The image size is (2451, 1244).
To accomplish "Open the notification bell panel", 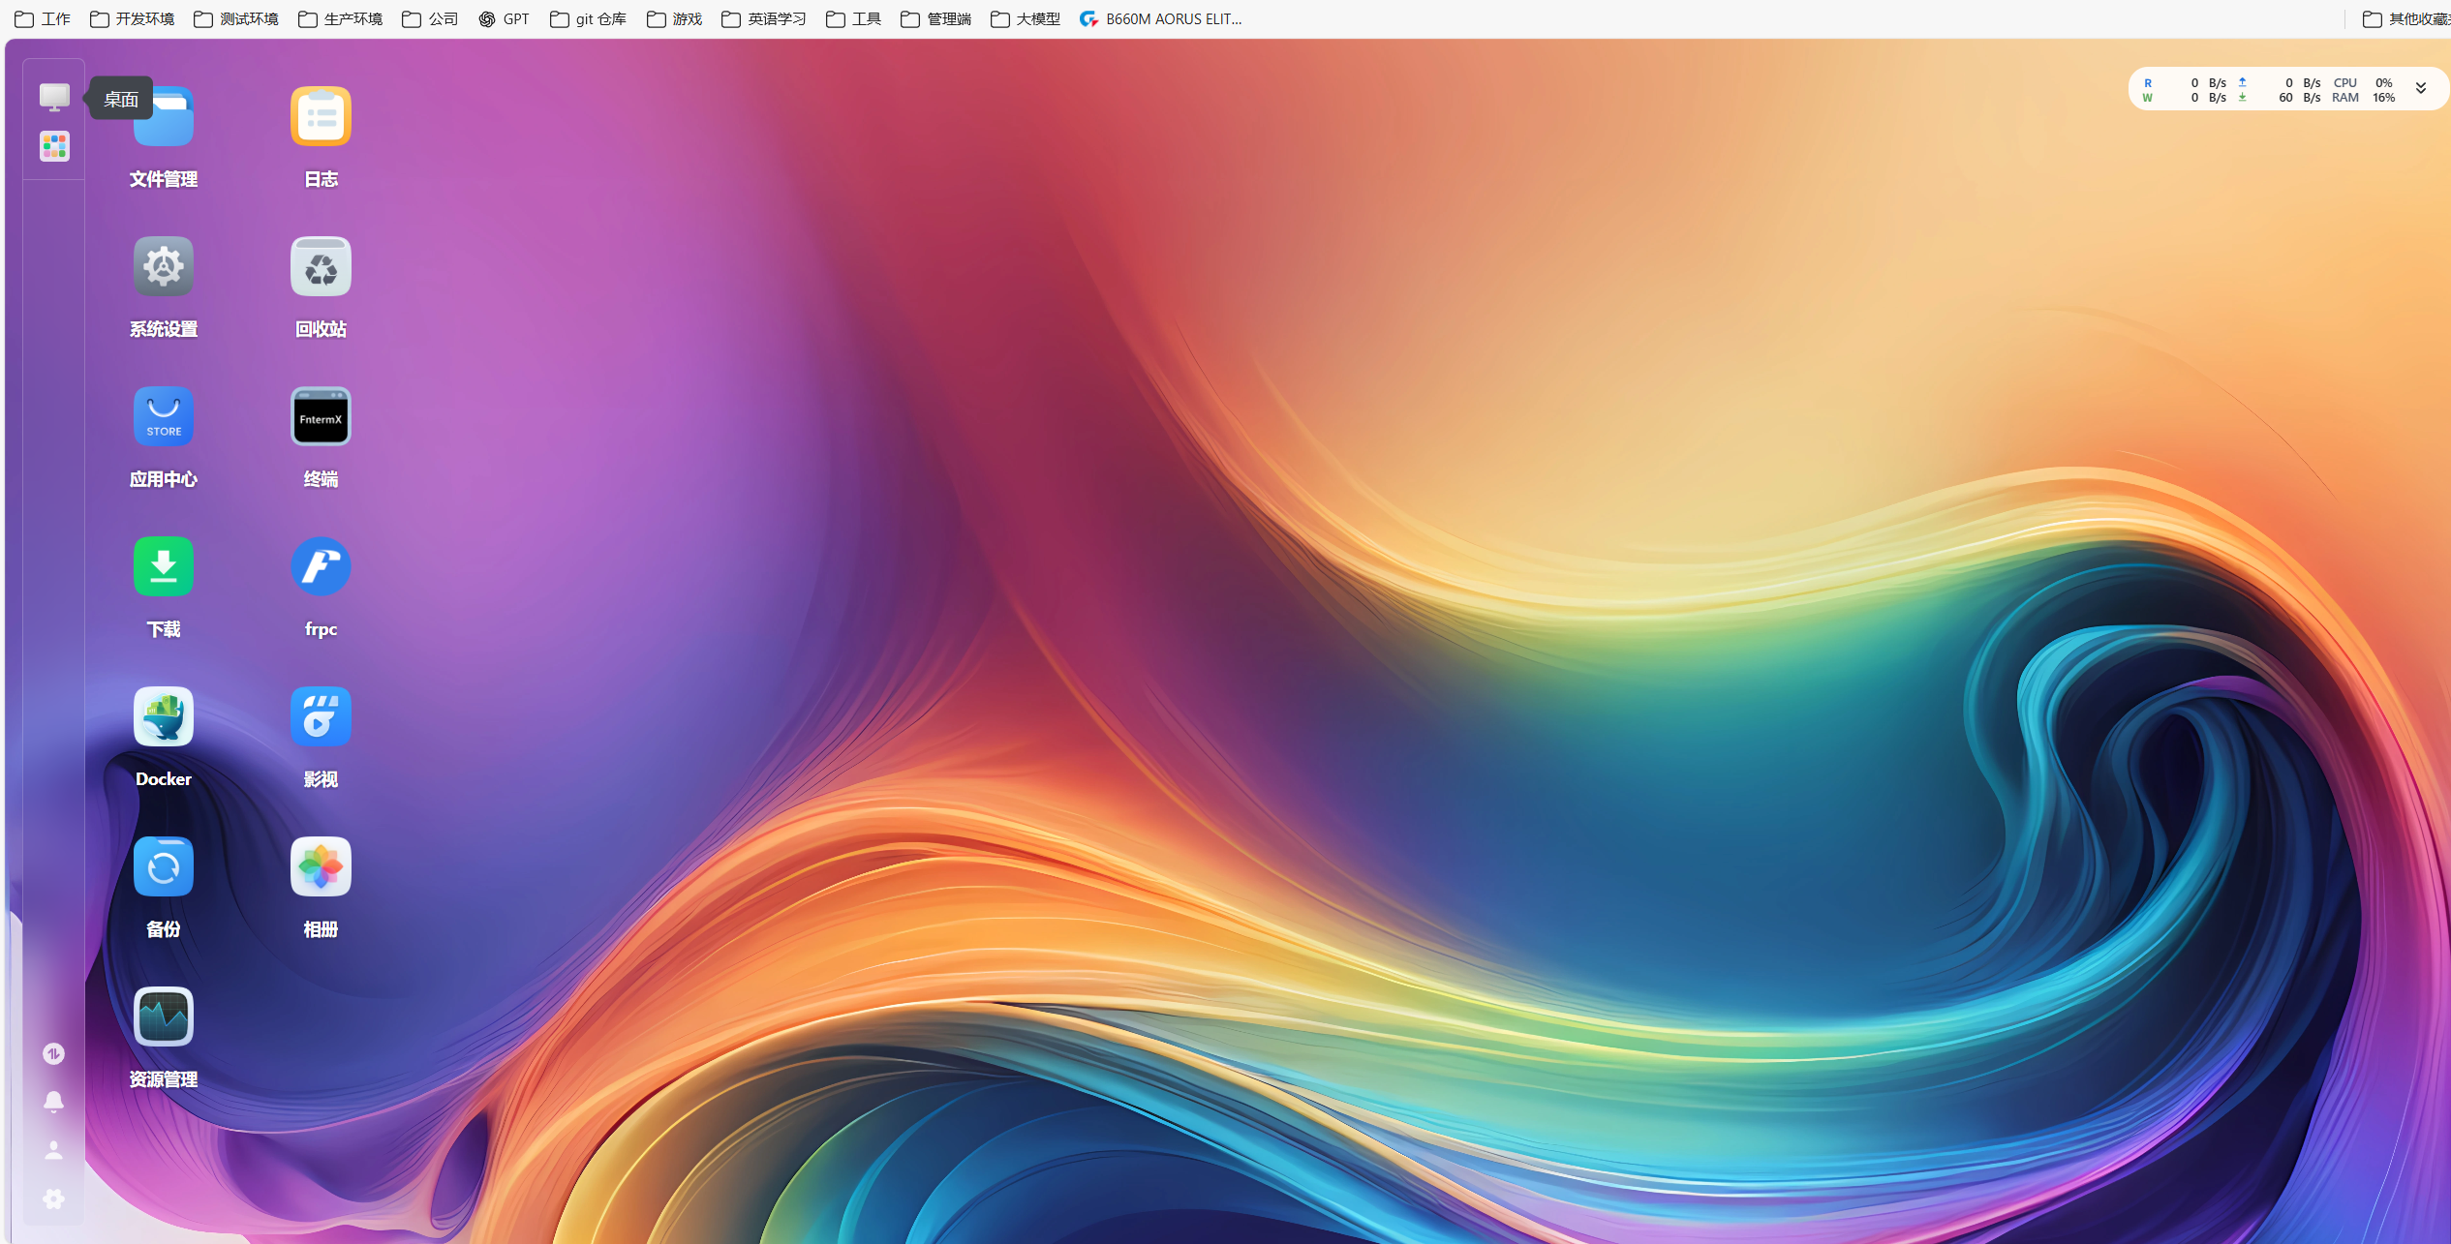I will (x=53, y=1102).
